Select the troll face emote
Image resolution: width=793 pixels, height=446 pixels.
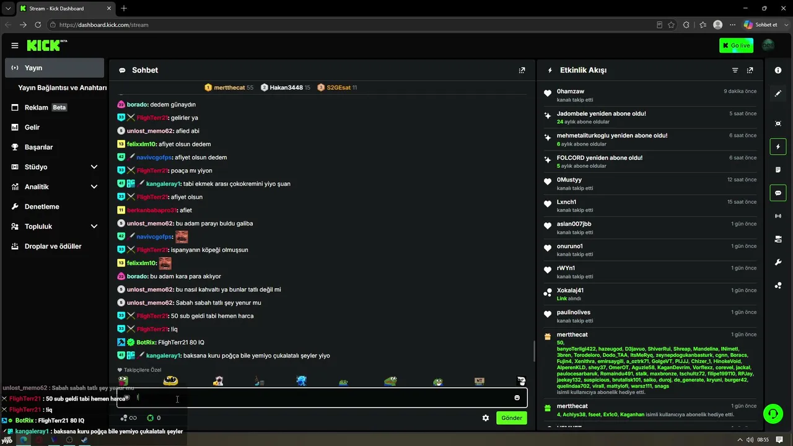(x=522, y=381)
